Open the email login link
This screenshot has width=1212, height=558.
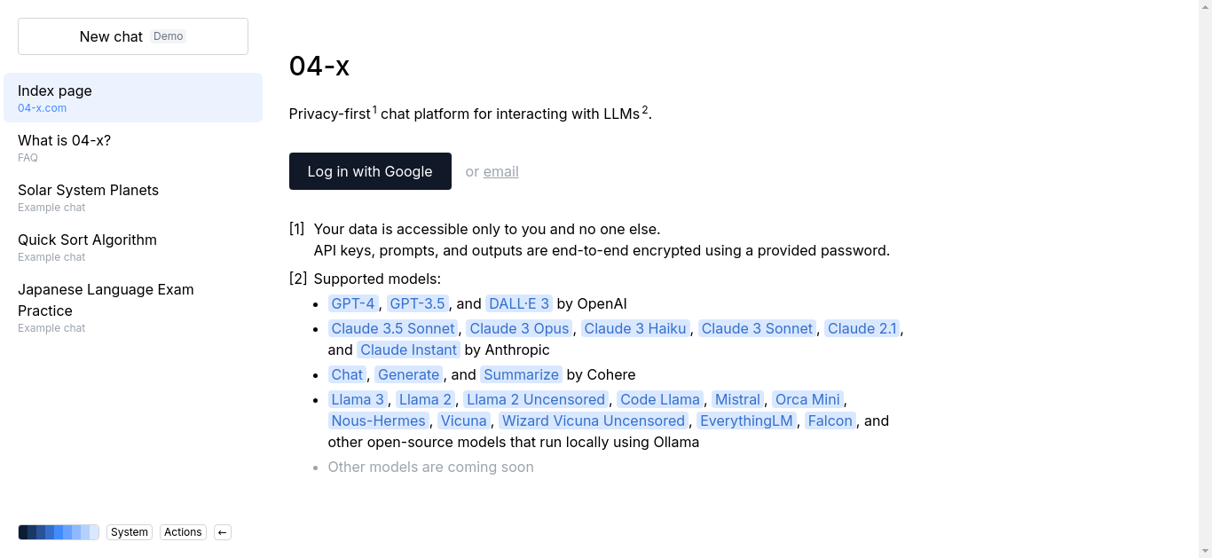pyautogui.click(x=501, y=171)
